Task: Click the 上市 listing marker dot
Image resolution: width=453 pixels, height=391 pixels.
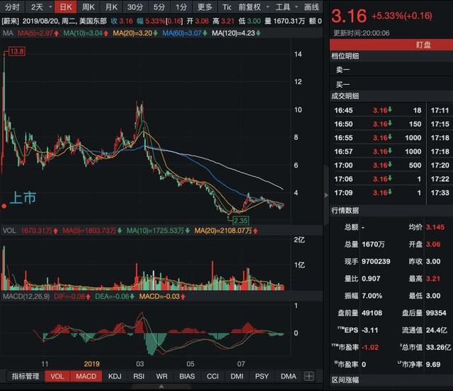Action: [4, 206]
